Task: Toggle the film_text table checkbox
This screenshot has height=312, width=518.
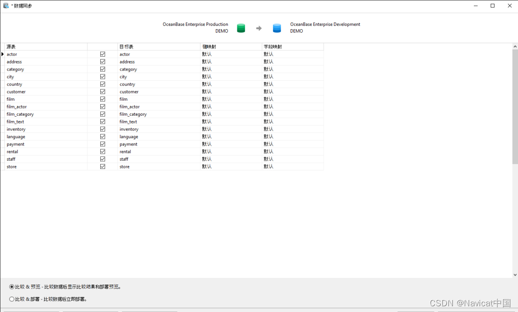Action: 103,121
